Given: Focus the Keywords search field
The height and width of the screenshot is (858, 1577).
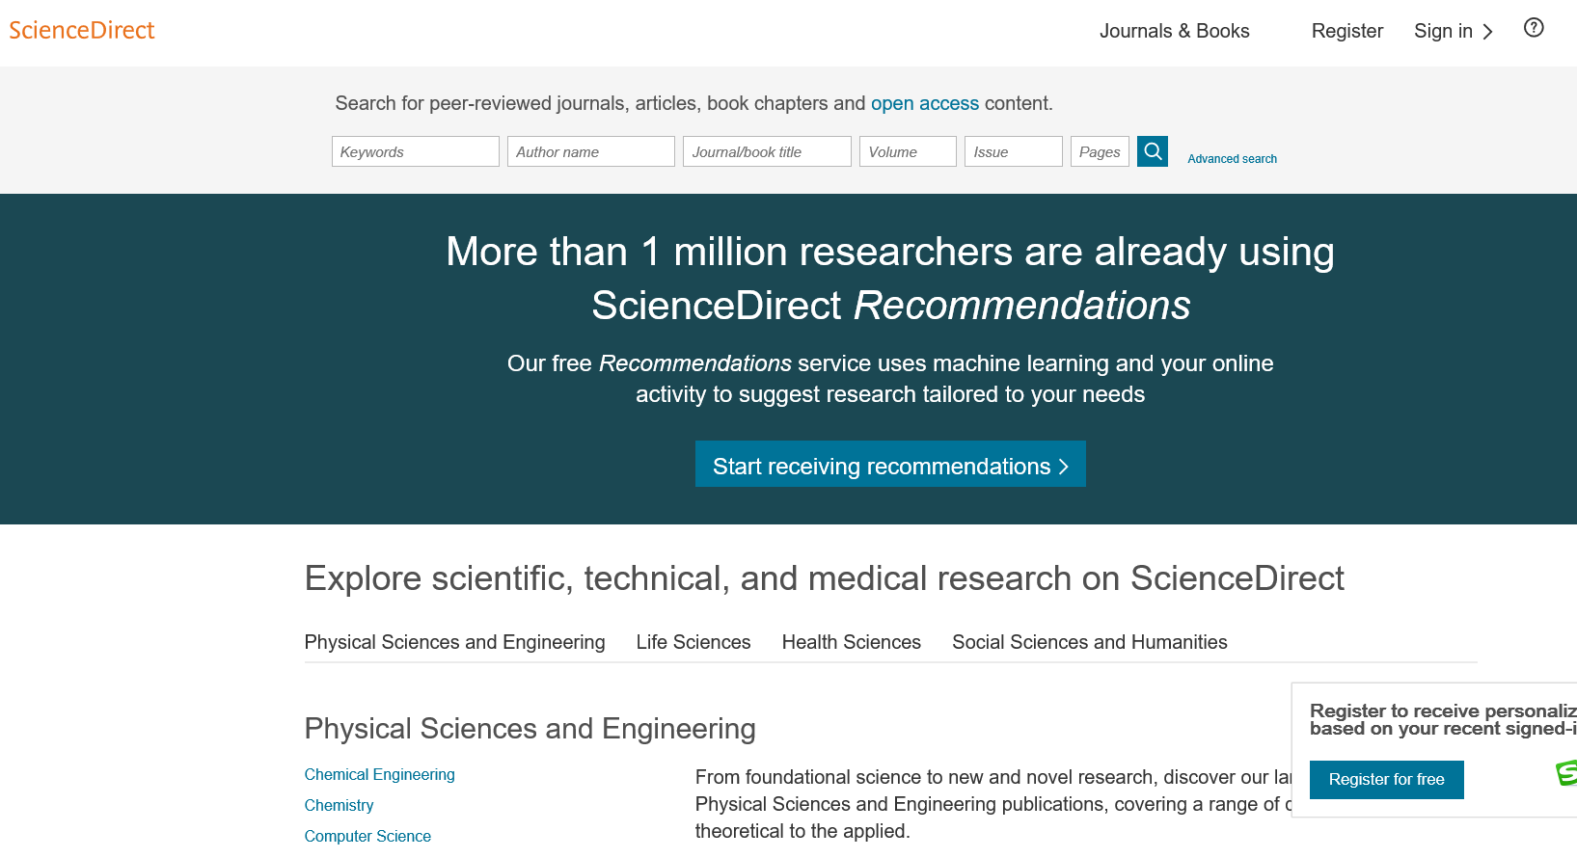Looking at the screenshot, I should pos(415,151).
